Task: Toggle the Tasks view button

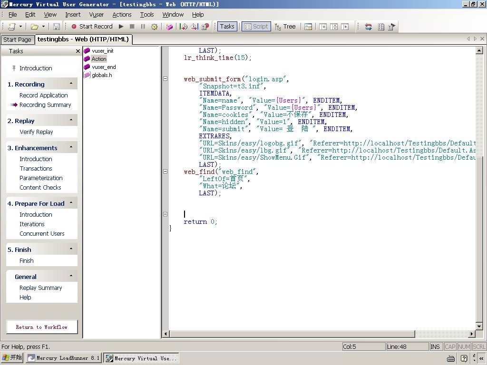Action: click(x=227, y=27)
